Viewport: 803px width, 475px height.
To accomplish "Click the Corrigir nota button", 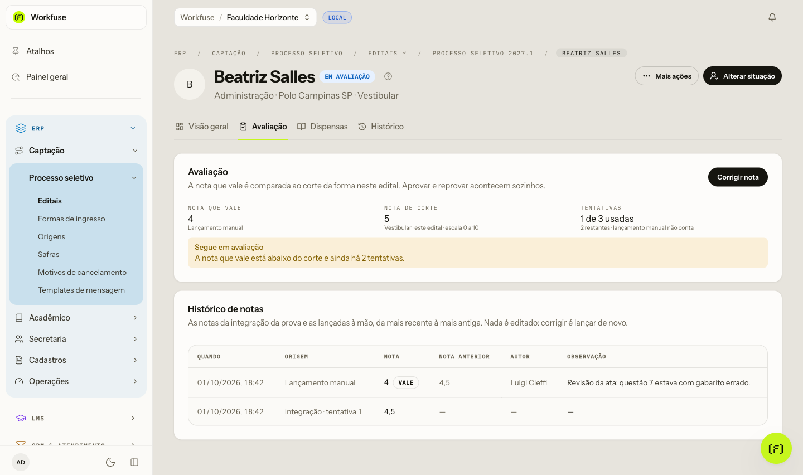I will pyautogui.click(x=738, y=177).
